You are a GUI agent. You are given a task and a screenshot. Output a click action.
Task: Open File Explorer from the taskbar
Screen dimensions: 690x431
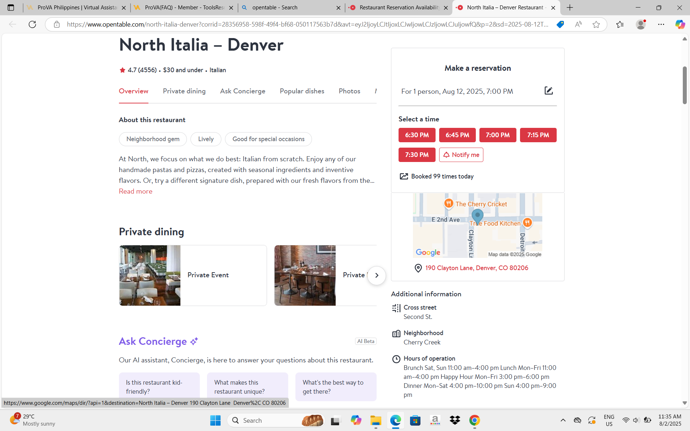[376, 420]
